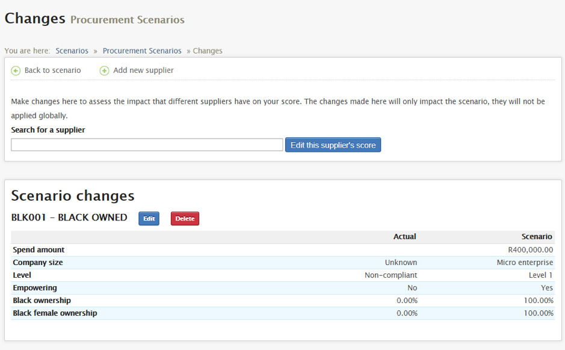
Task: Click the 0.00% actual Black female ownership value
Action: click(x=407, y=313)
